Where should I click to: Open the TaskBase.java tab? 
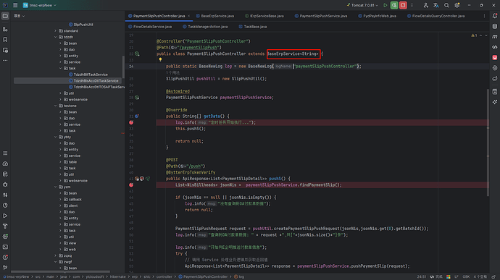253,27
